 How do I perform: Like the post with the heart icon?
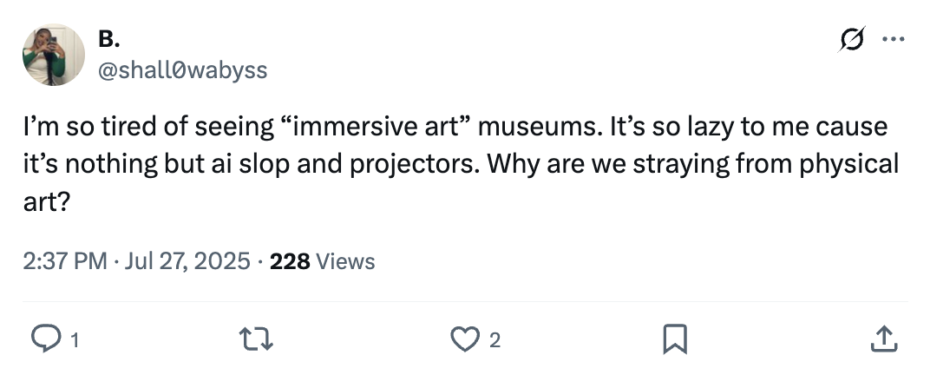pos(466,339)
